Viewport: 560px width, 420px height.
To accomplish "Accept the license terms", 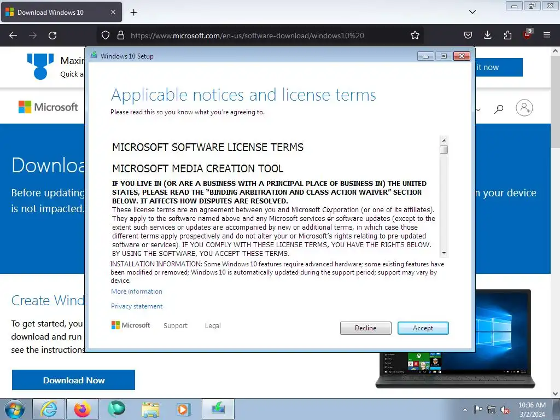I will click(423, 328).
